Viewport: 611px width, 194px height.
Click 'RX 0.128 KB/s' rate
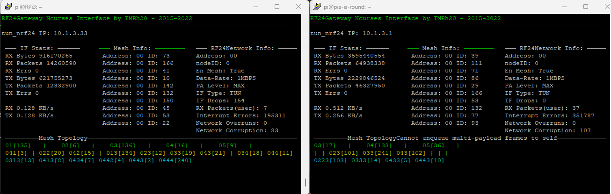[x=29, y=108]
